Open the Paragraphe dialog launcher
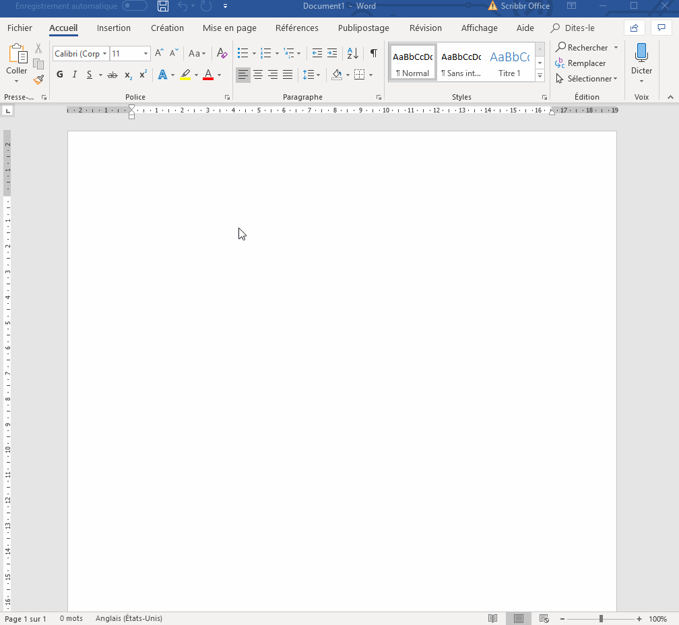This screenshot has width=679, height=625. point(379,98)
